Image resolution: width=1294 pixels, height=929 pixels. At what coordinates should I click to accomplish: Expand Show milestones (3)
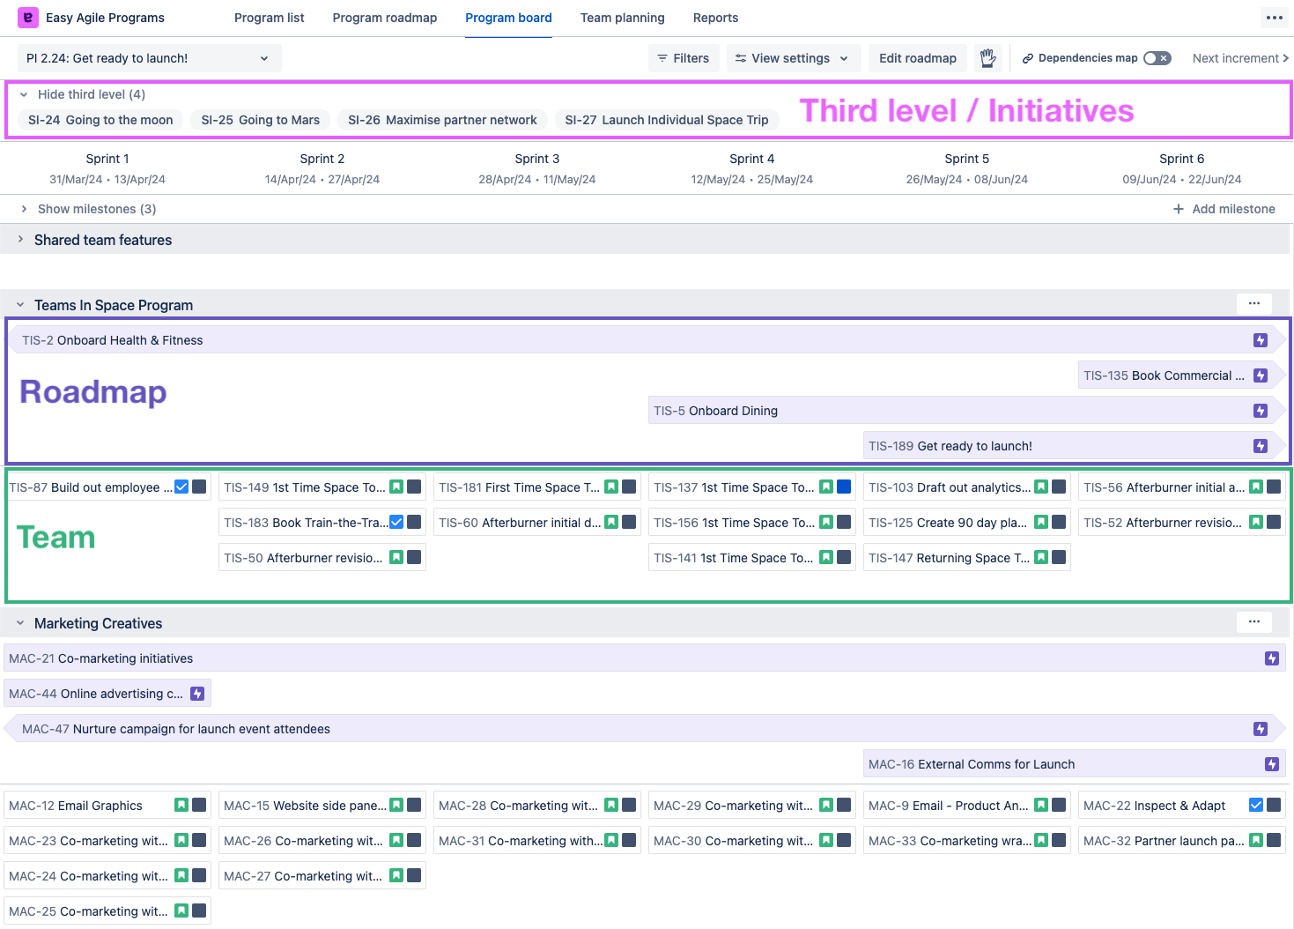(x=88, y=209)
